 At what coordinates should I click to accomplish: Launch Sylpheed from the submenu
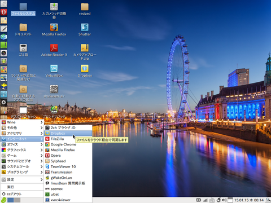68,161
